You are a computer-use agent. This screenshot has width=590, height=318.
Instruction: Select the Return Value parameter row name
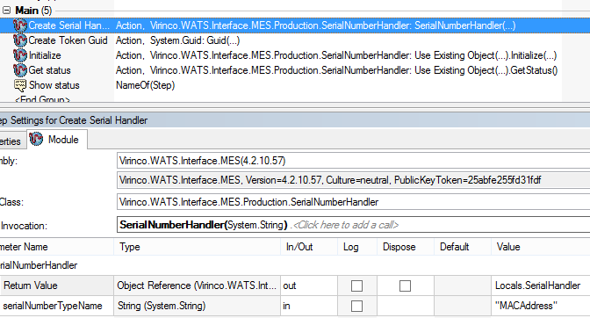point(31,285)
